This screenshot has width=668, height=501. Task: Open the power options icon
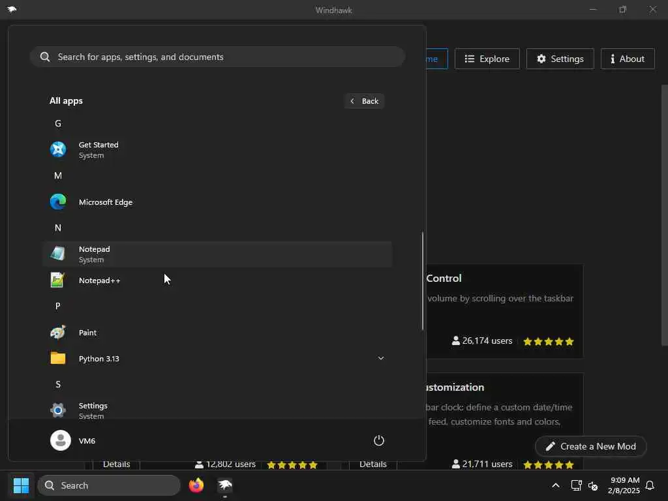pyautogui.click(x=379, y=440)
